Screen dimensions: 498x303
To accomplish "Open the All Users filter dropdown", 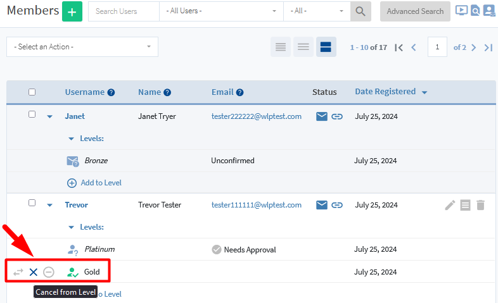I will click(x=221, y=11).
